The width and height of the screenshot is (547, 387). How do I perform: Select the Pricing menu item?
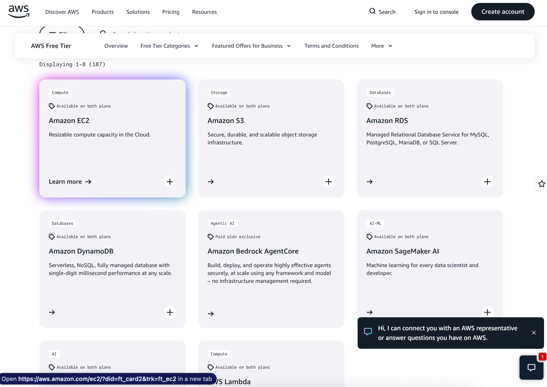coord(171,12)
